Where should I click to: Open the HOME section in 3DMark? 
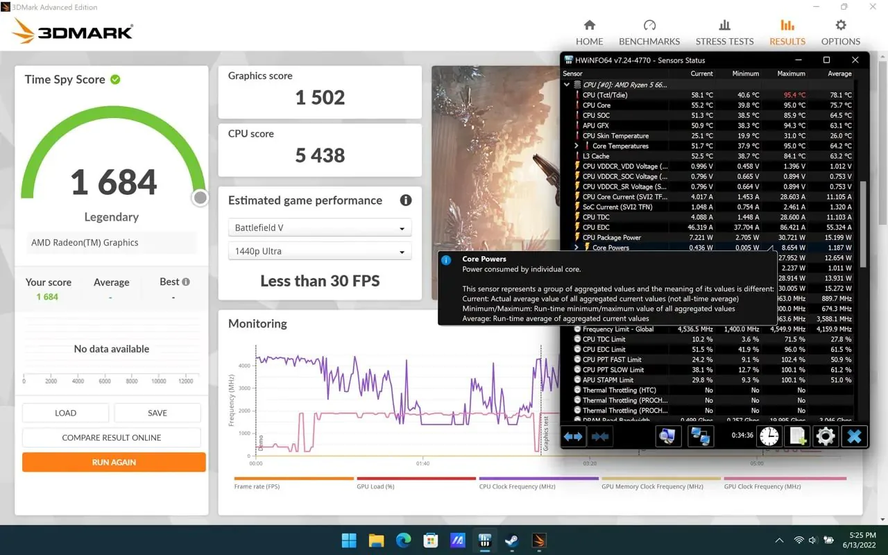[589, 33]
